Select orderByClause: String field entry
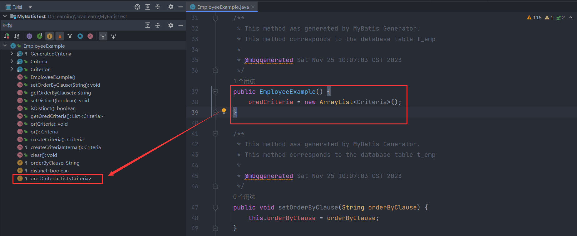This screenshot has height=236, width=577. 93,163
